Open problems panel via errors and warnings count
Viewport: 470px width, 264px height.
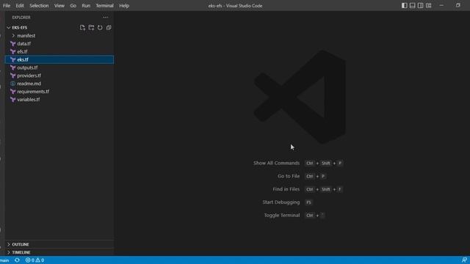click(x=35, y=260)
